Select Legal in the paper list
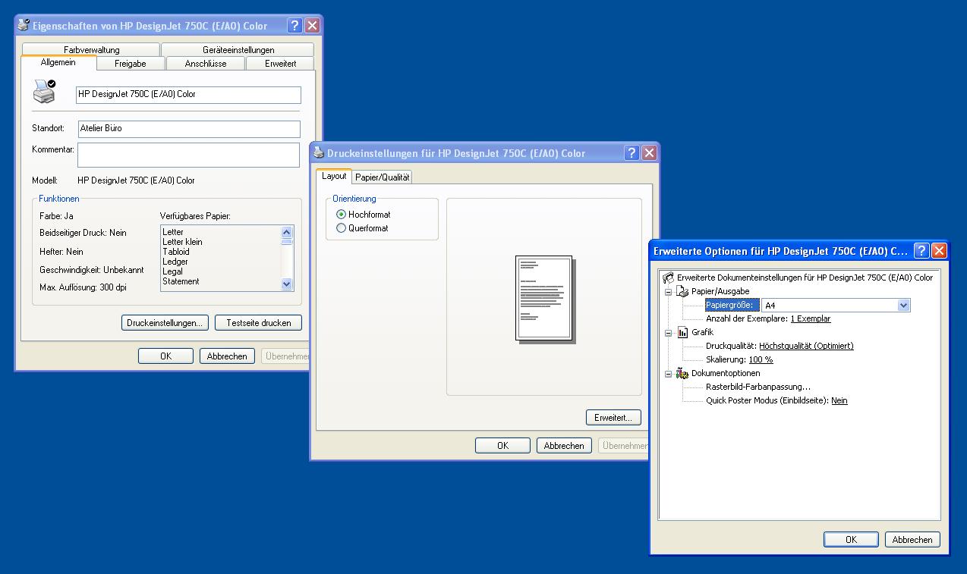 pyautogui.click(x=172, y=271)
